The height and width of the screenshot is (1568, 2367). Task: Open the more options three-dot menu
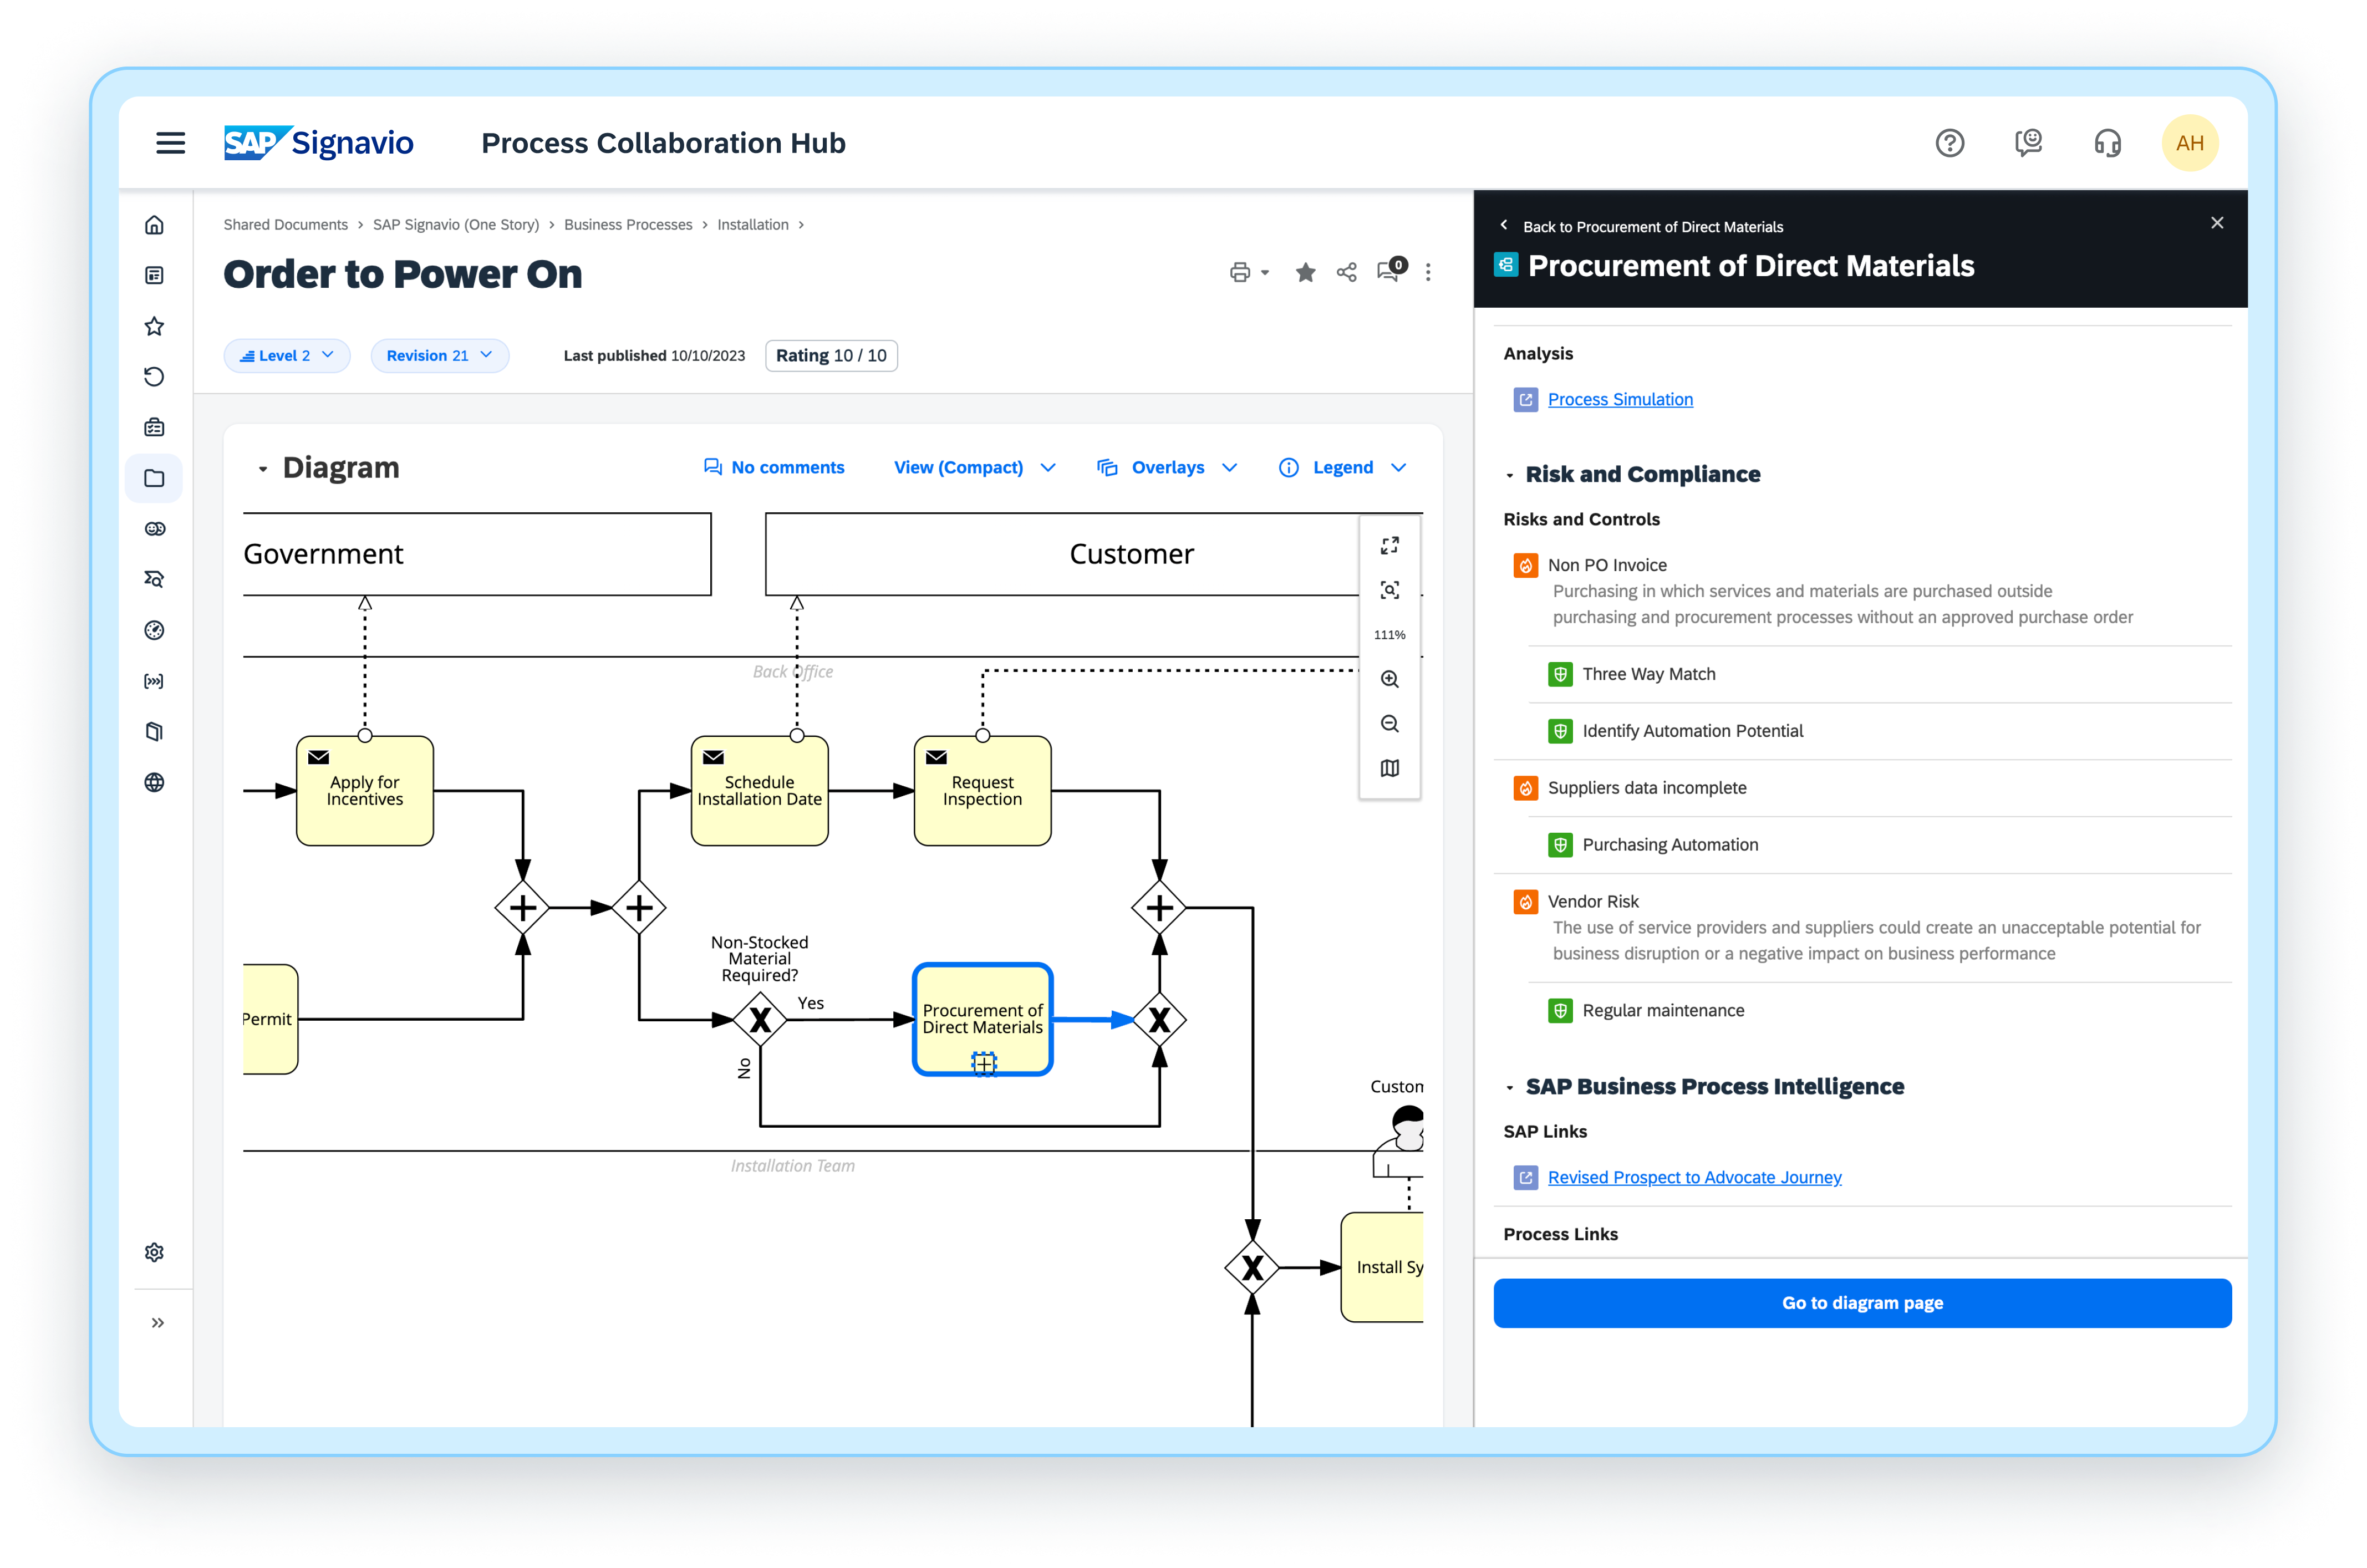[1428, 272]
